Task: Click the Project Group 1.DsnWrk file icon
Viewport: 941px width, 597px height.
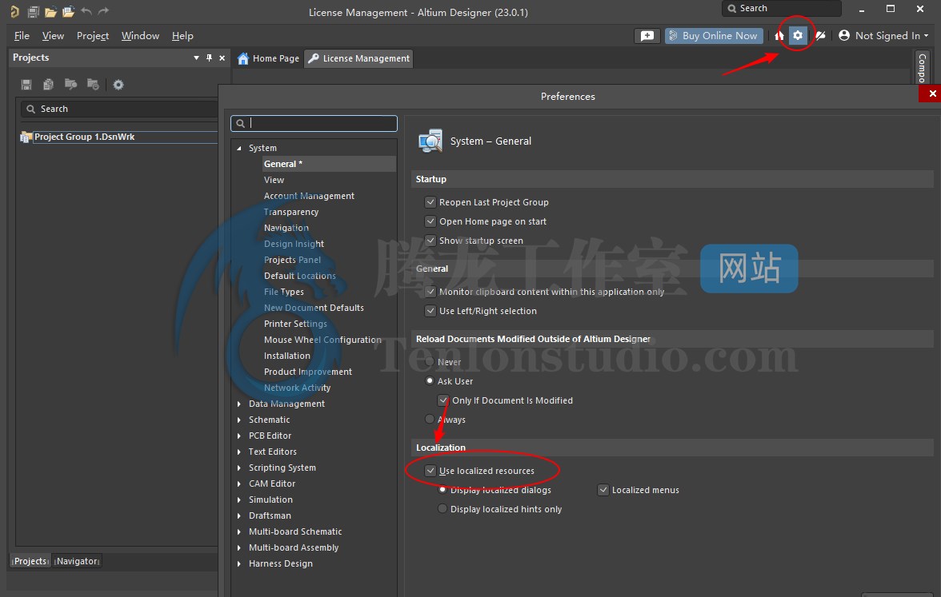Action: coord(26,137)
